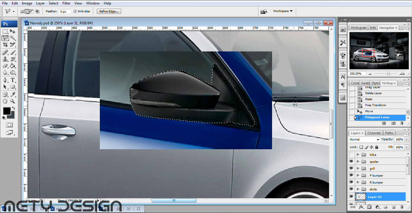Create a new layer in Layers panel
Image resolution: width=412 pixels, height=213 pixels.
click(394, 207)
